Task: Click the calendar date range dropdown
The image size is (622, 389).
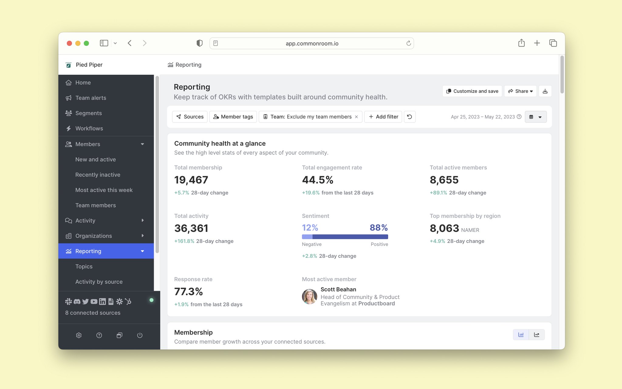Action: (x=535, y=116)
